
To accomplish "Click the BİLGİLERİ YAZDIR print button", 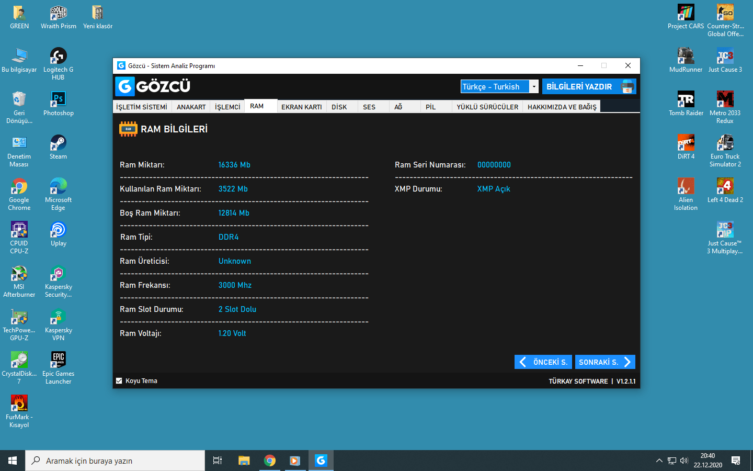I will pyautogui.click(x=589, y=86).
